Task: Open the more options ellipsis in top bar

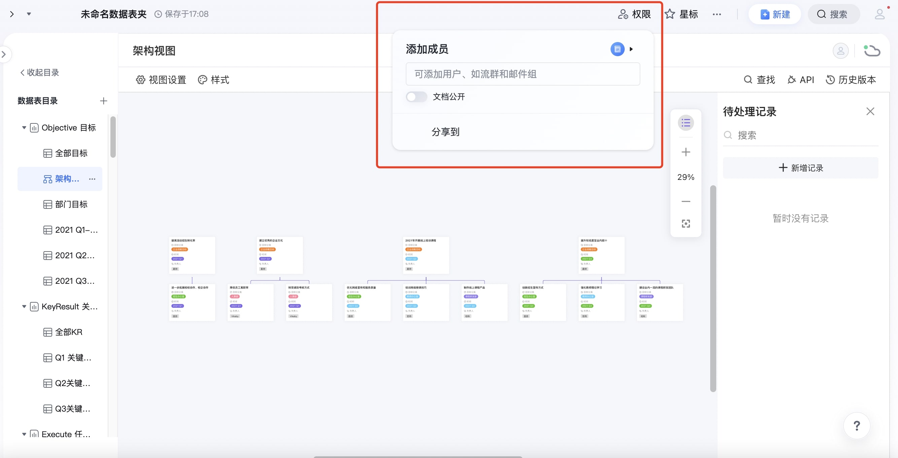Action: coord(716,14)
